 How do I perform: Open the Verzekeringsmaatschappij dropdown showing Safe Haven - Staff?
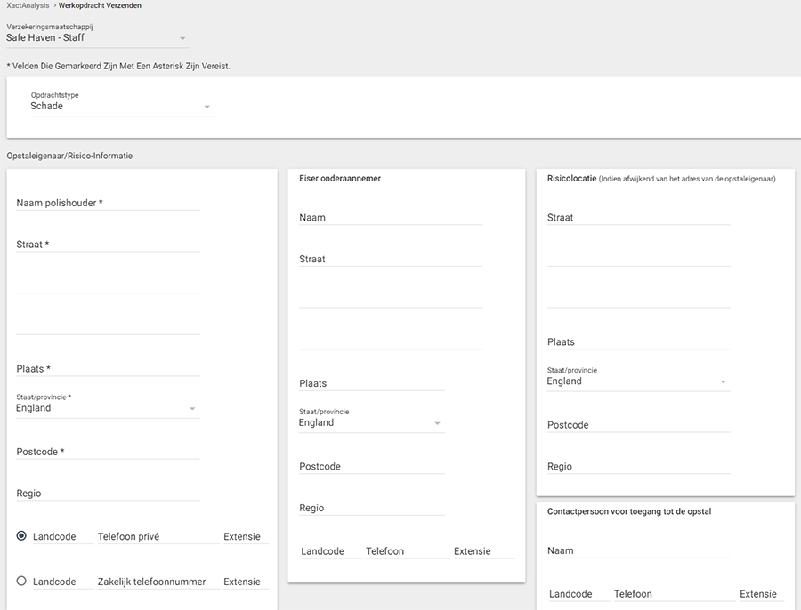pyautogui.click(x=98, y=37)
